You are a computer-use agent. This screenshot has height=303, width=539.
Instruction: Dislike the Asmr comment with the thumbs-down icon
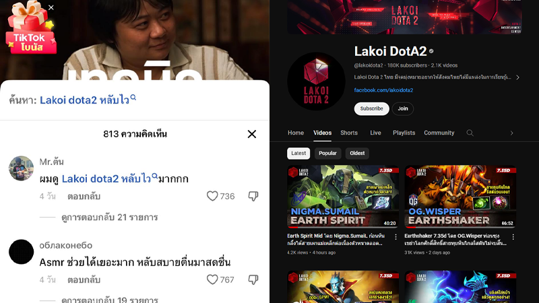pyautogui.click(x=253, y=279)
